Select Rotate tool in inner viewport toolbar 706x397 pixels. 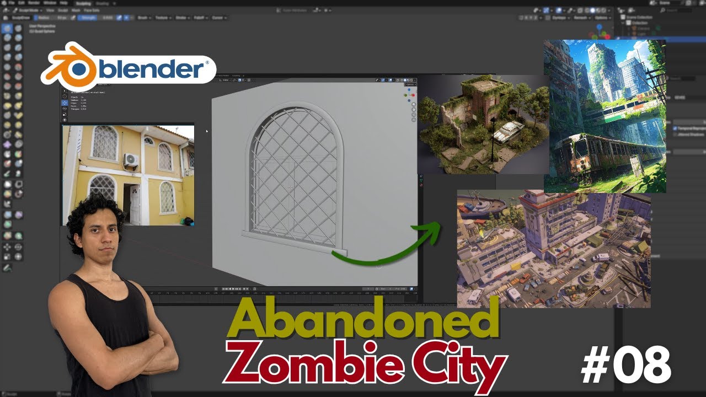(65, 109)
